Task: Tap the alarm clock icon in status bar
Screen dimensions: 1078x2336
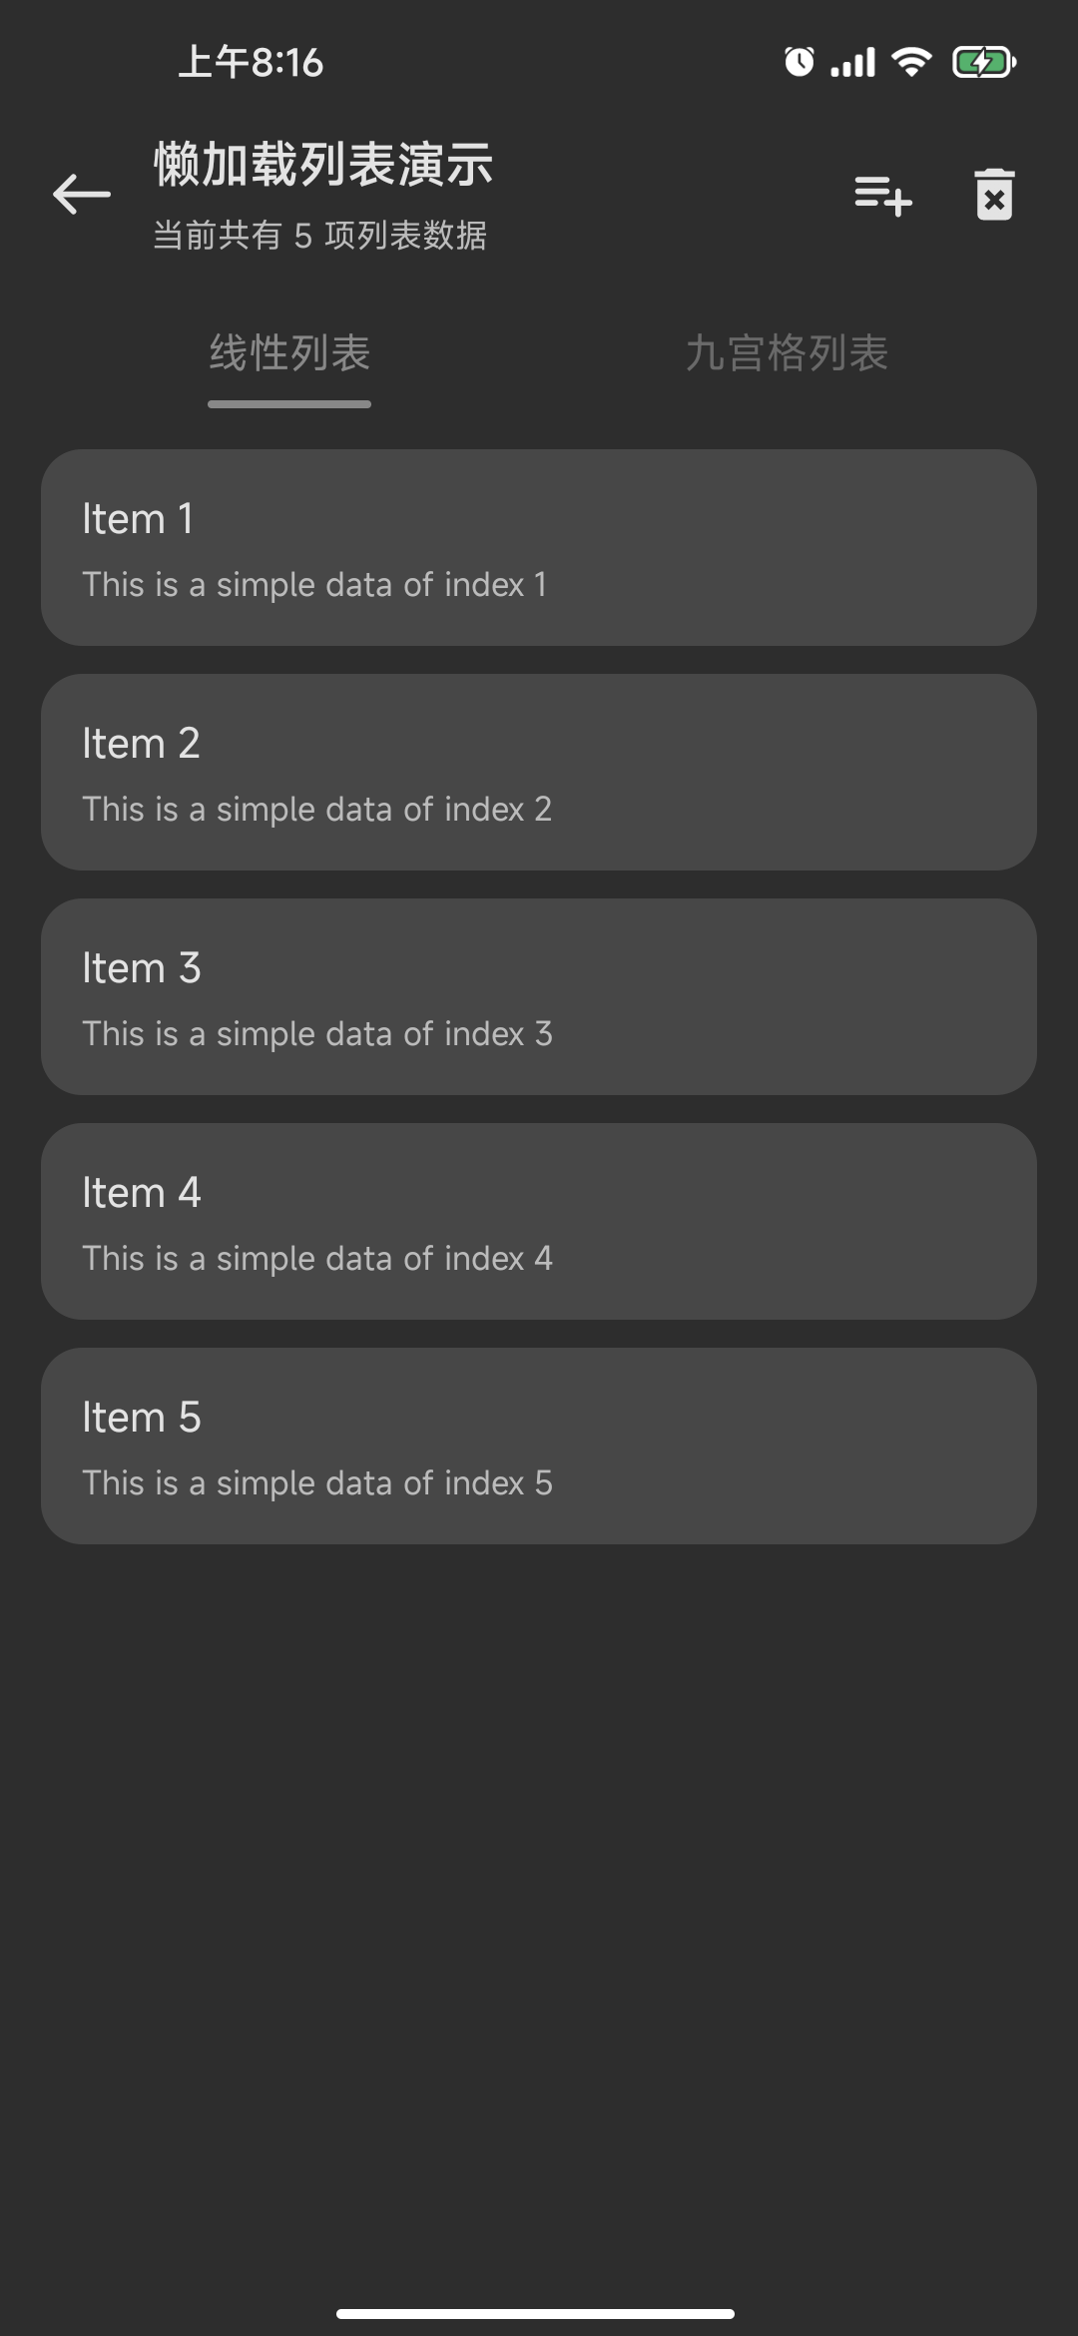Action: [798, 62]
